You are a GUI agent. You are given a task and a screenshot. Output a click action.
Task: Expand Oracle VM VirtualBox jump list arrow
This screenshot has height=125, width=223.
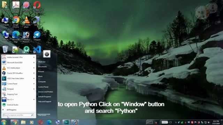tap(34, 73)
